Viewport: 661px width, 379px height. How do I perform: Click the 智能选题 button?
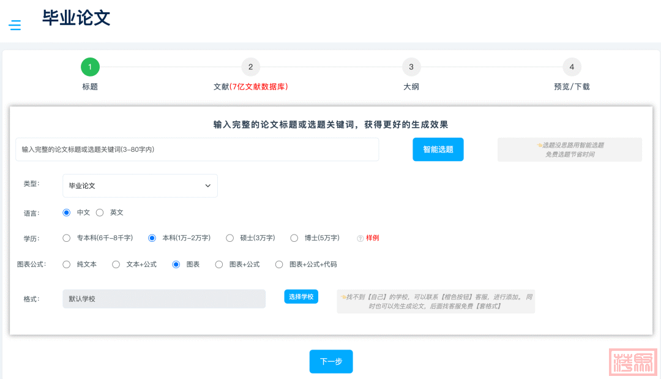438,149
